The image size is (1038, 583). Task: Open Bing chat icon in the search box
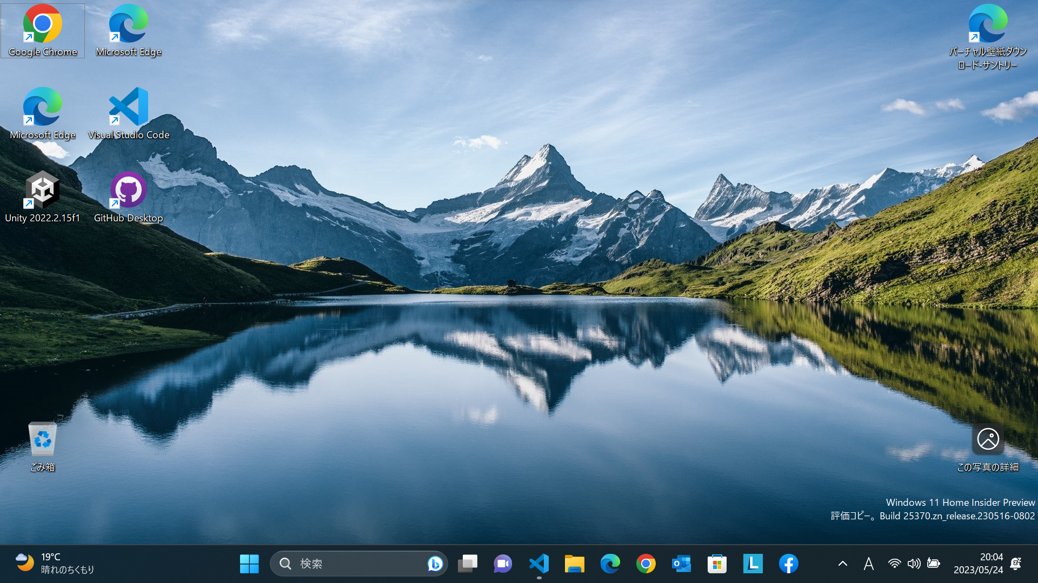click(x=435, y=564)
